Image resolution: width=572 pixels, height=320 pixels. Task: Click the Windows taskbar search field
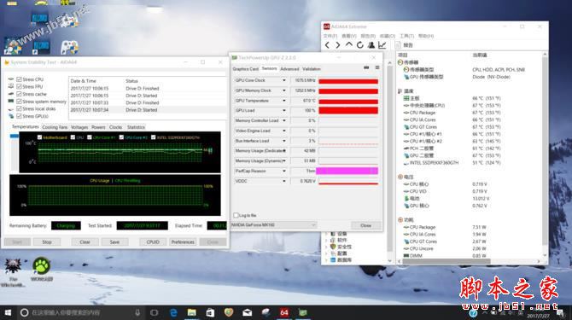(80, 312)
